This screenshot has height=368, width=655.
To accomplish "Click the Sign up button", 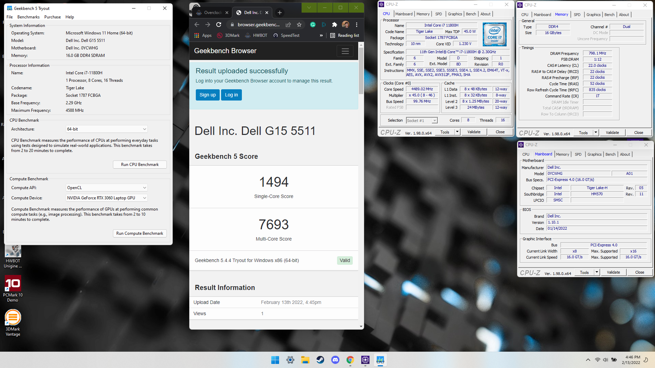I will 208,95.
